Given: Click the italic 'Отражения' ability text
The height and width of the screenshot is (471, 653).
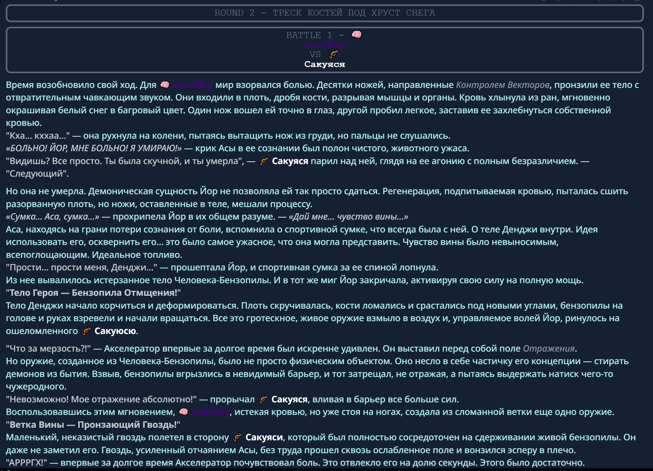Looking at the screenshot, I should point(549,349).
